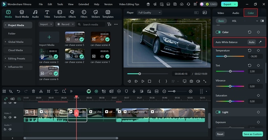Take a snapshot with the camera icon
This screenshot has height=140, width=268.
point(191,81)
